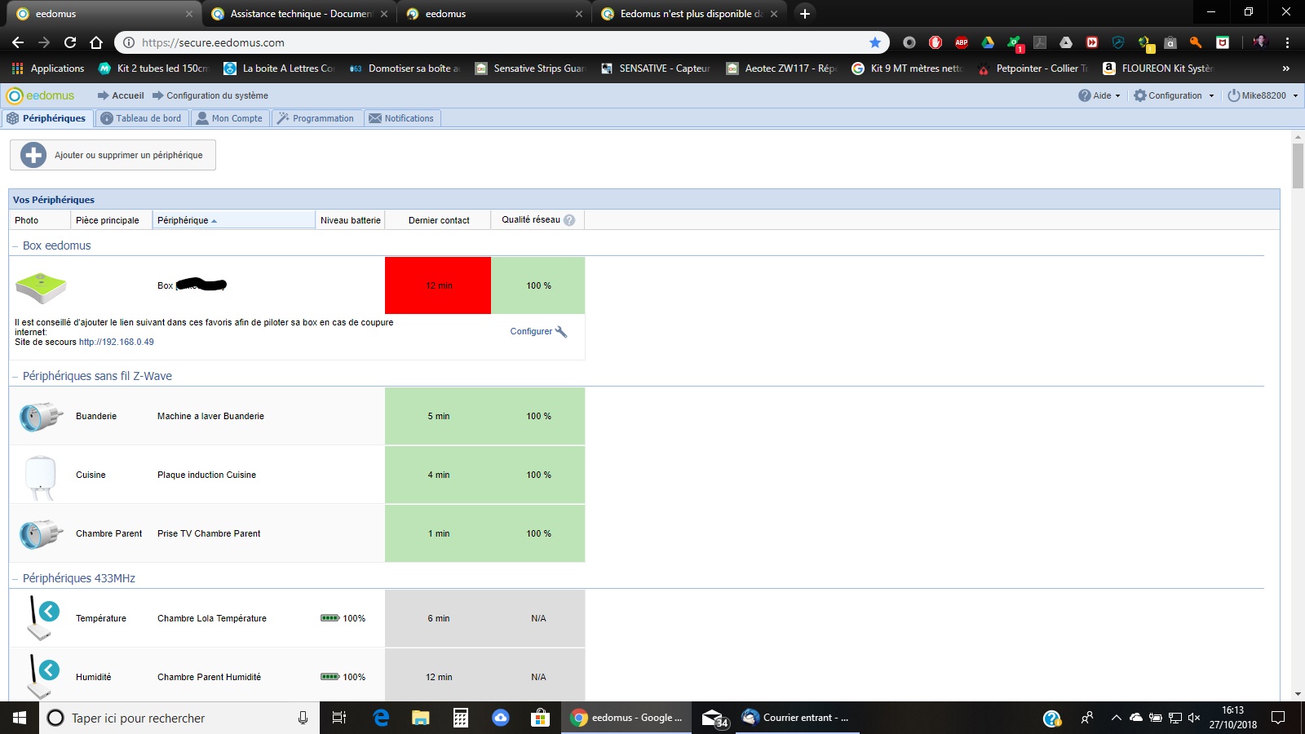Click Machine a laver Buanderie plug photo
Screen dimensions: 1305x734
point(41,417)
